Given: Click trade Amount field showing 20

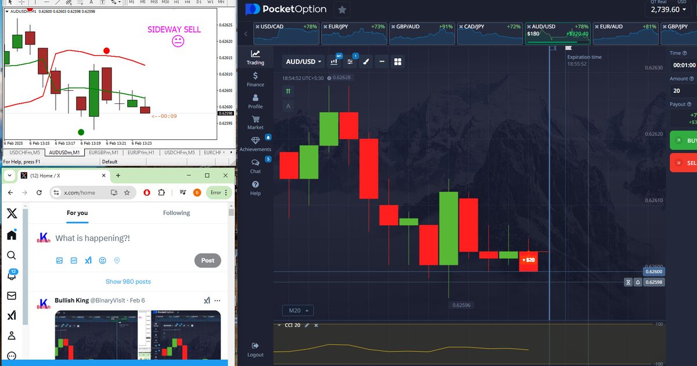Looking at the screenshot, I should (683, 91).
